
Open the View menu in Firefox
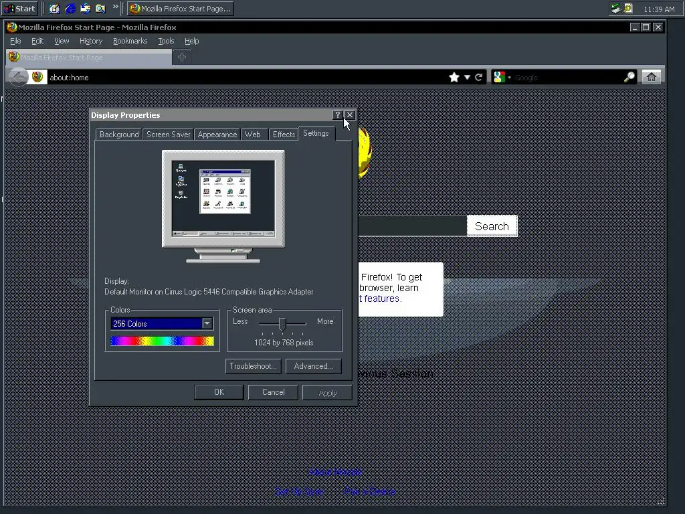(x=62, y=41)
